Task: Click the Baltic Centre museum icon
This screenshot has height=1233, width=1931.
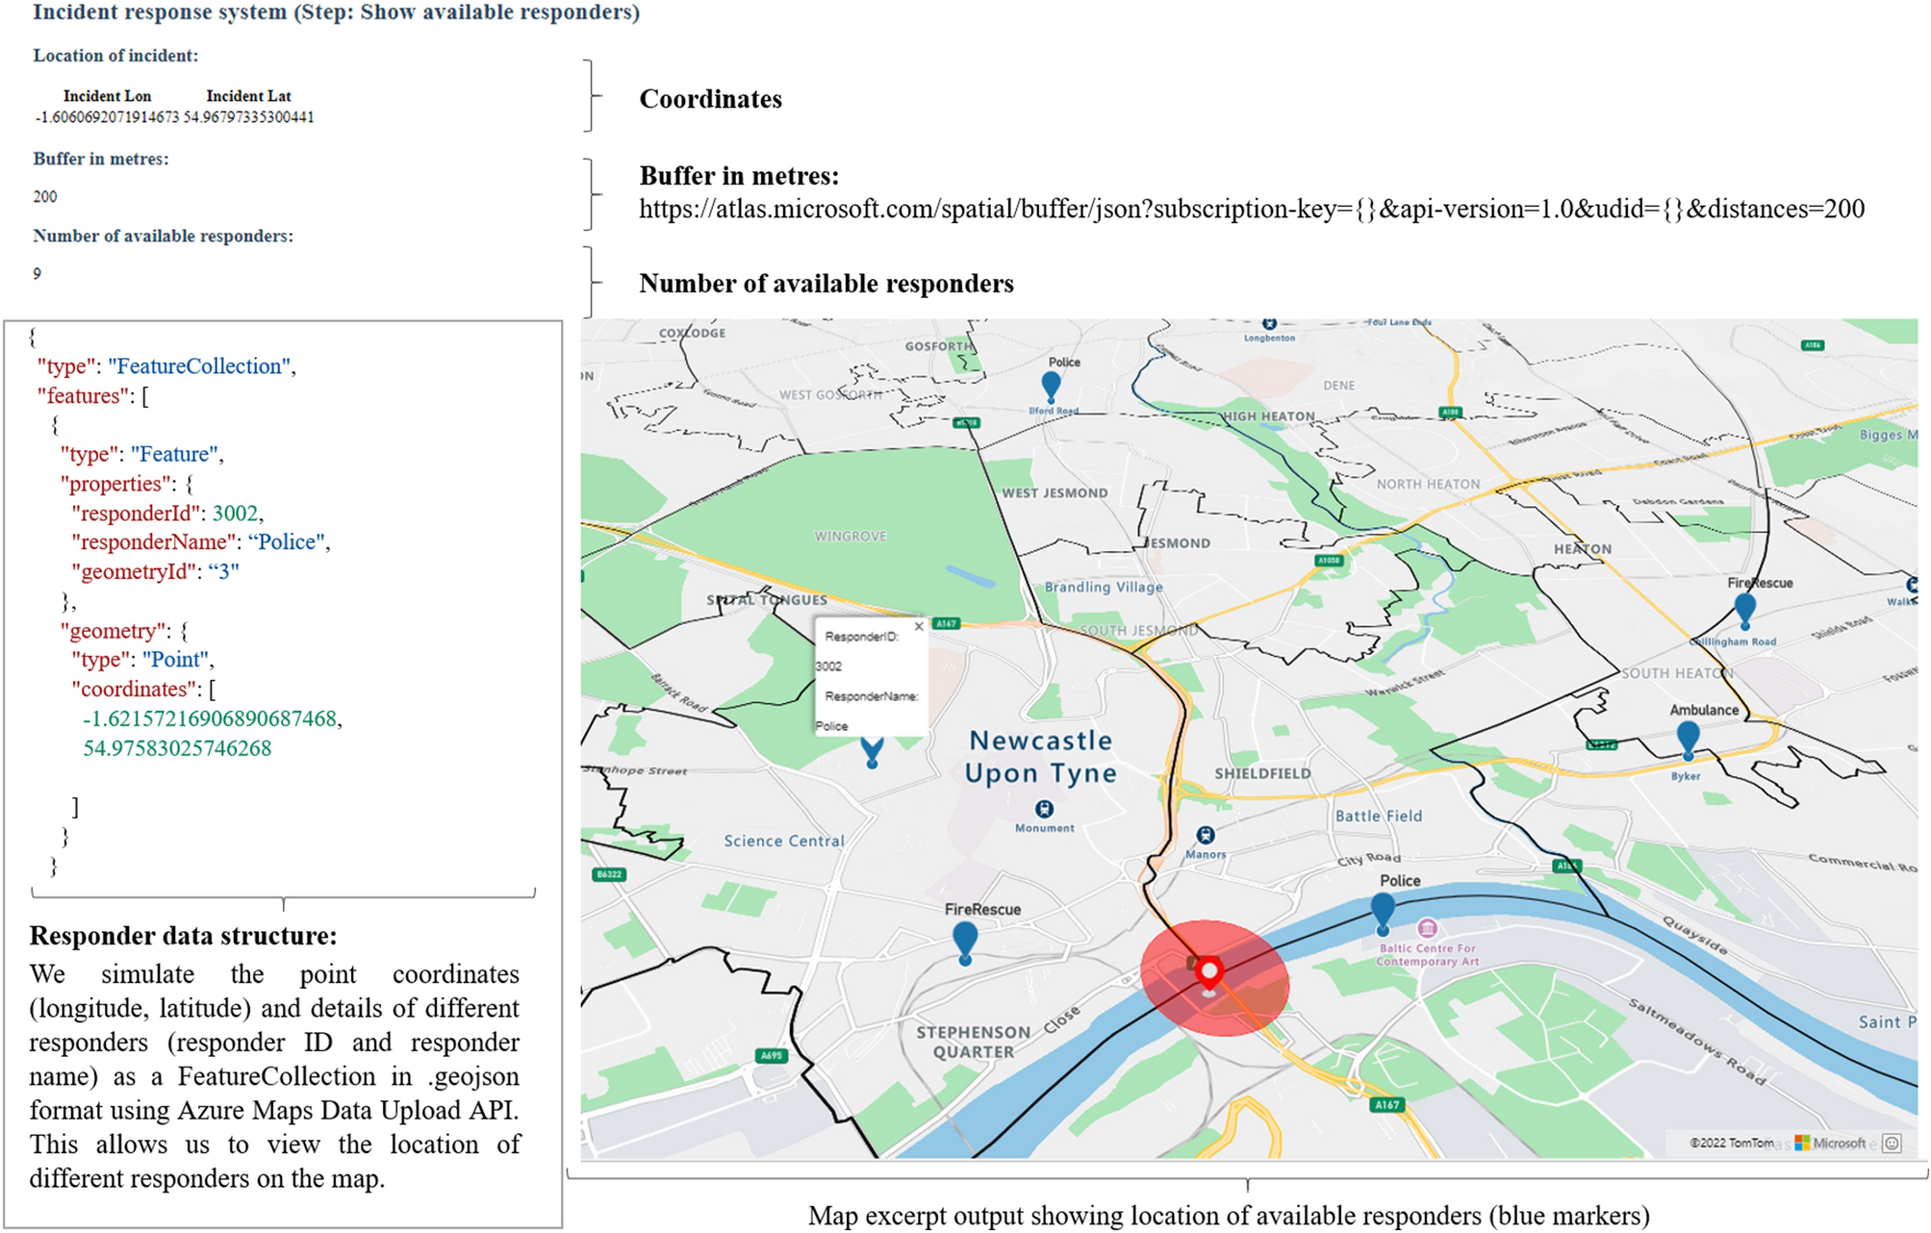Action: tap(1428, 928)
